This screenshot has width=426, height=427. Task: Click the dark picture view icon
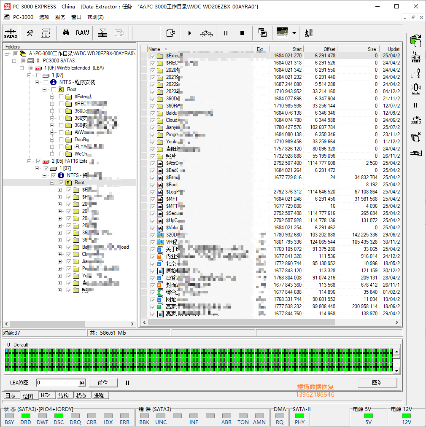tap(282, 32)
